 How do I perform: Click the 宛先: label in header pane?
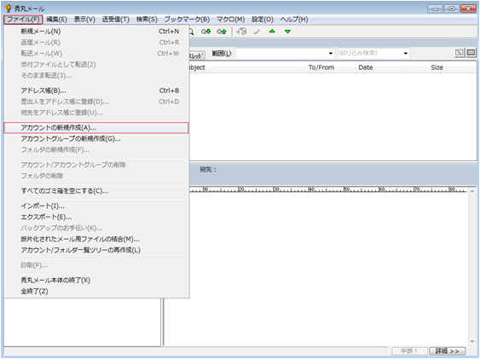click(x=208, y=169)
